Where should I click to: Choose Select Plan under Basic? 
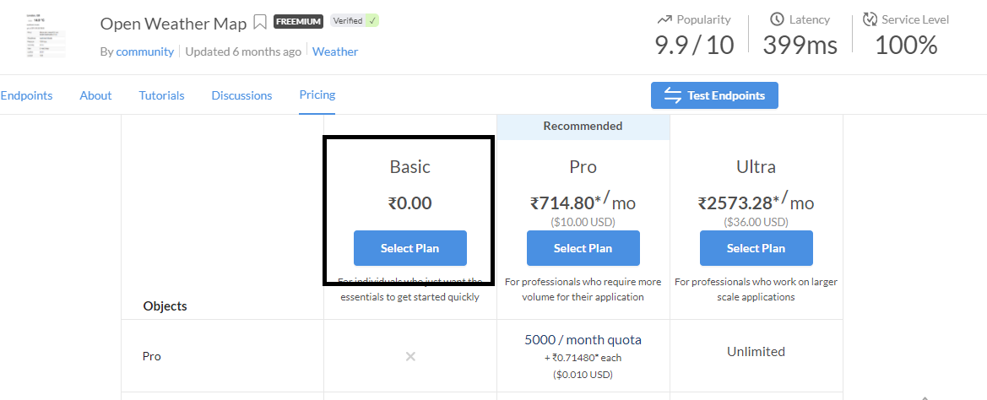(409, 248)
